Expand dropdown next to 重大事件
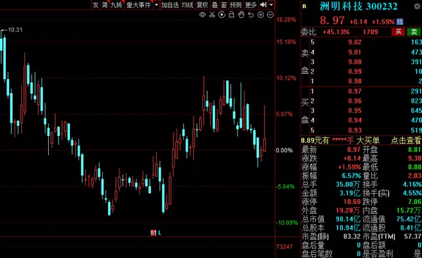 click(x=156, y=5)
